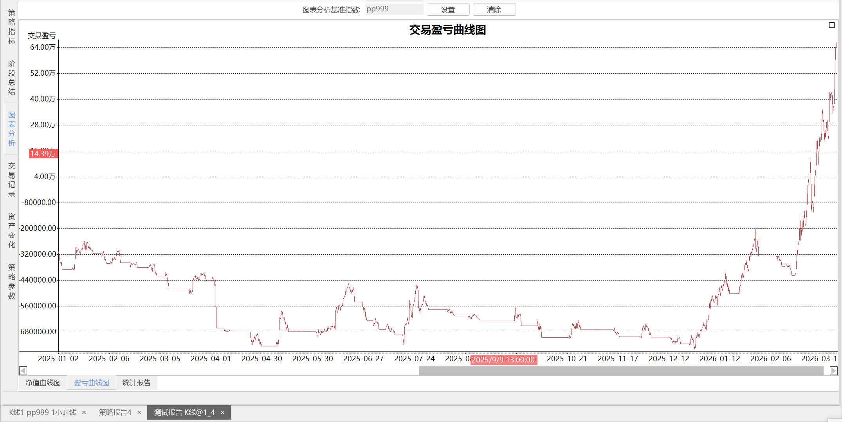The image size is (842, 422).
Task: Open the 交易记录 side tab
Action: pyautogui.click(x=12, y=179)
